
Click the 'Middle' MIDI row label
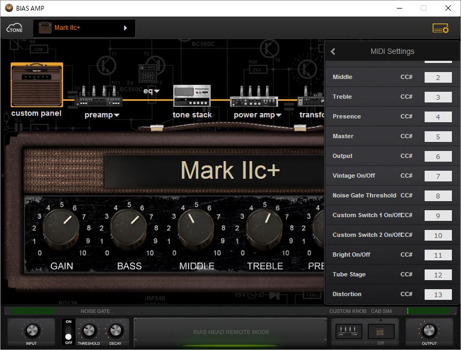[342, 77]
